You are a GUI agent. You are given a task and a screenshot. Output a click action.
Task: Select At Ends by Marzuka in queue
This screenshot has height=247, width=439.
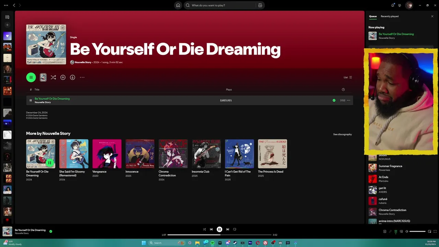point(400,179)
